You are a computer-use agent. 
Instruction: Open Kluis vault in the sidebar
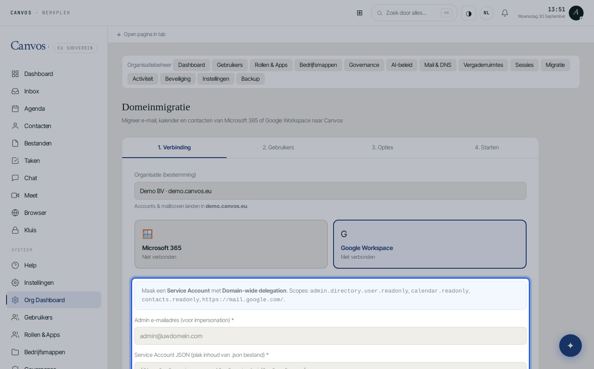point(54,230)
